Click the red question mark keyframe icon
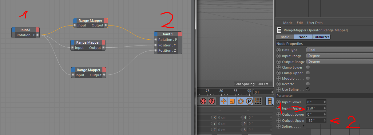Image resolution: width=373 pixels, height=135 pixels. pyautogui.click(x=212, y=101)
